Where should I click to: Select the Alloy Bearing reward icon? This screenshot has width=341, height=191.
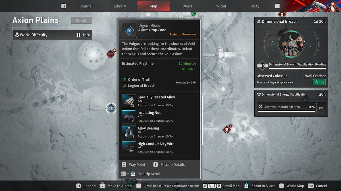click(129, 132)
